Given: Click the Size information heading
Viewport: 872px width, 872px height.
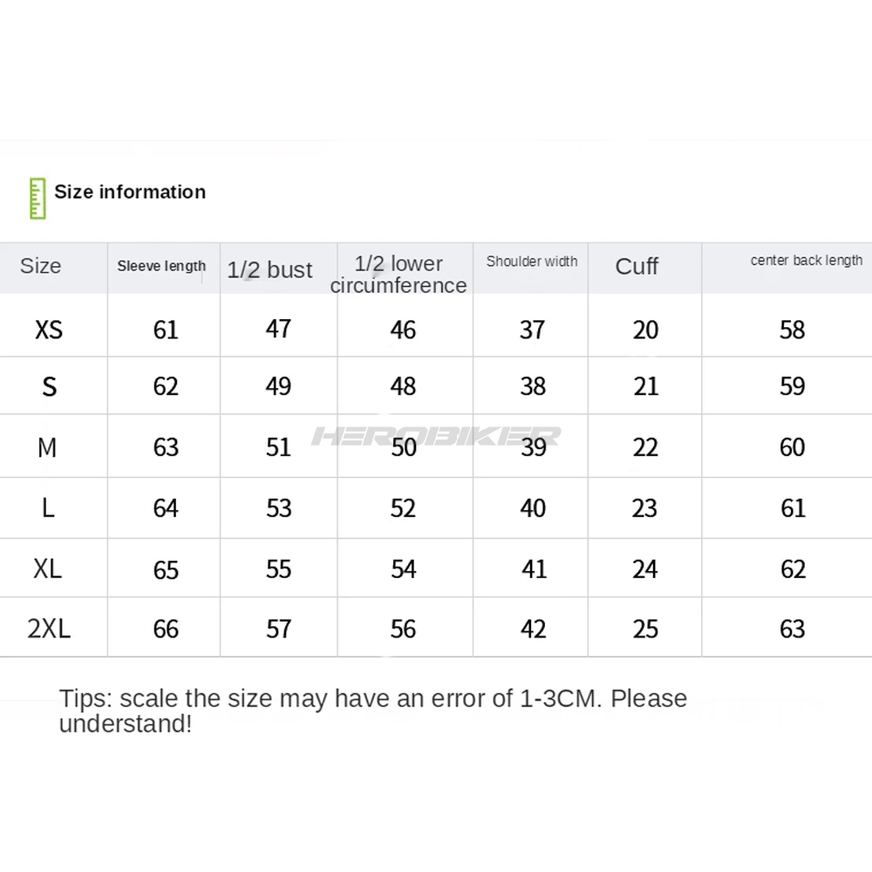Looking at the screenshot, I should pyautogui.click(x=130, y=192).
